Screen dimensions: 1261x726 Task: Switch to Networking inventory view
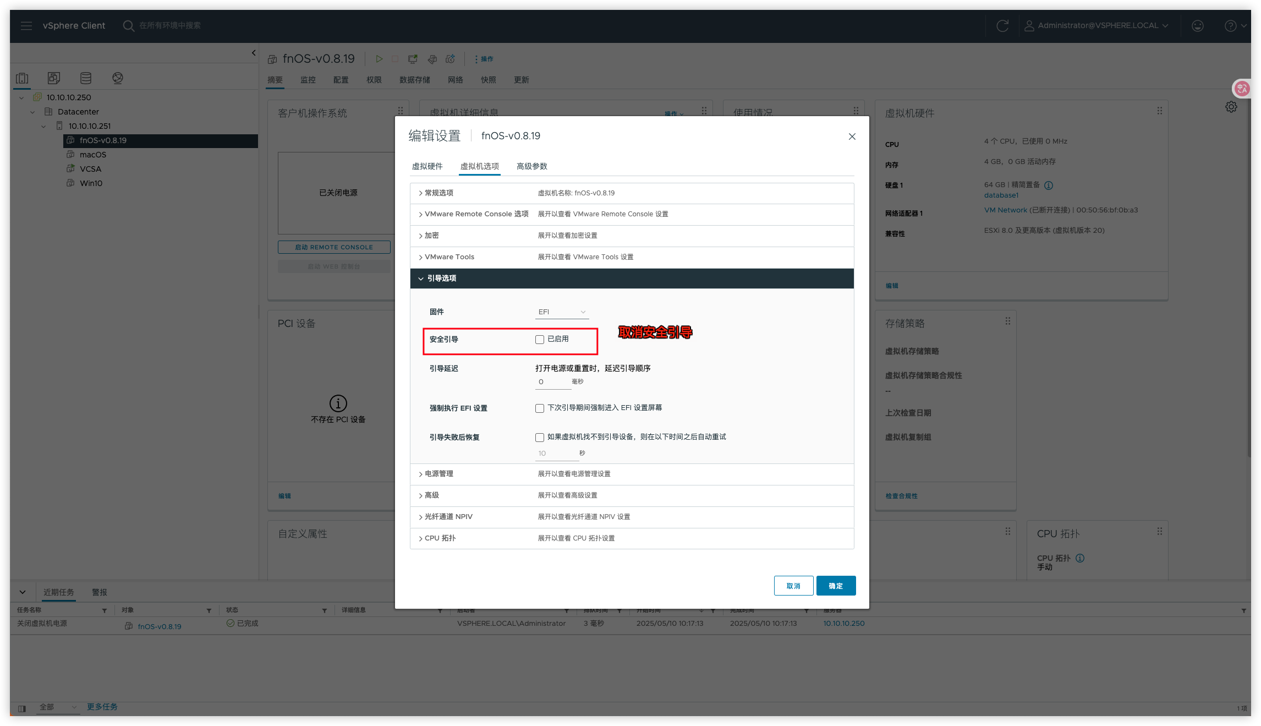point(118,78)
